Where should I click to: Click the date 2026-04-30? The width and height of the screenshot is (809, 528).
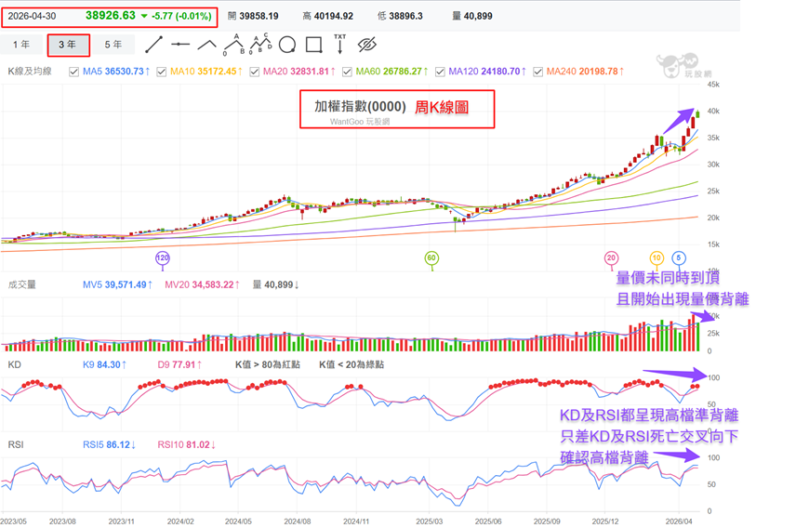click(x=32, y=16)
